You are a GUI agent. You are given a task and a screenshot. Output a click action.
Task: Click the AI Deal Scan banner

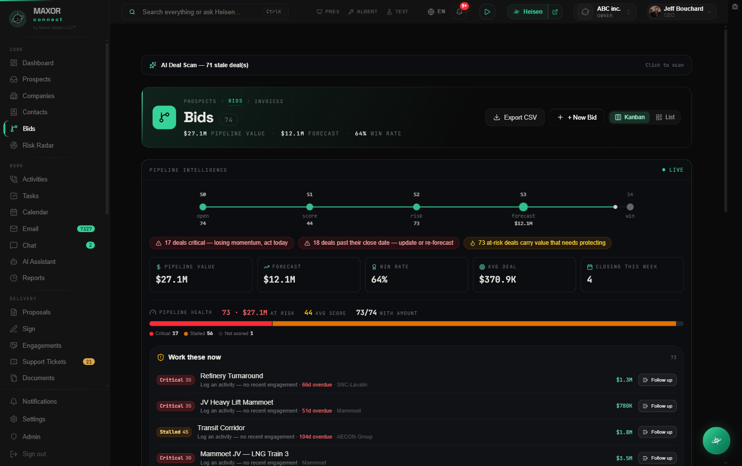coord(416,65)
